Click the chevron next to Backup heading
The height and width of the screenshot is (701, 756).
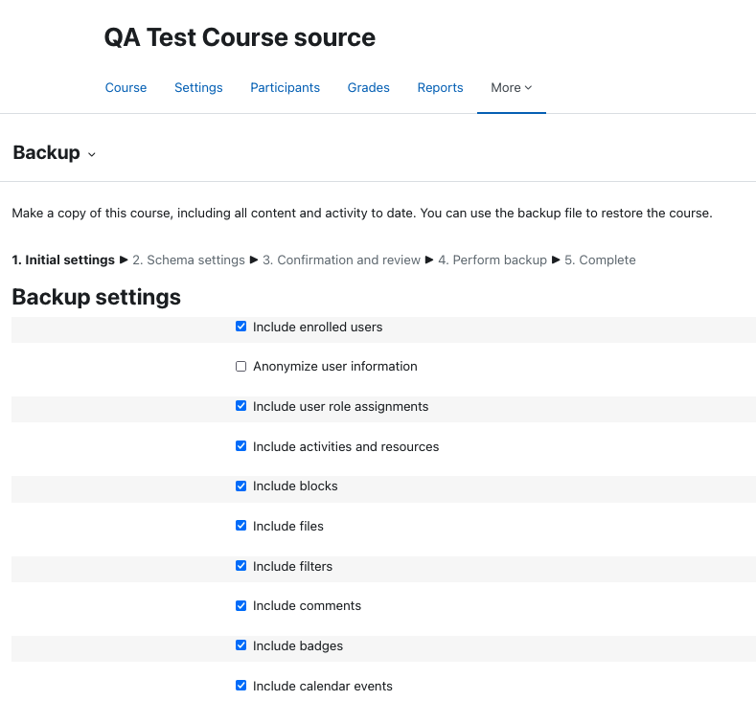point(92,154)
